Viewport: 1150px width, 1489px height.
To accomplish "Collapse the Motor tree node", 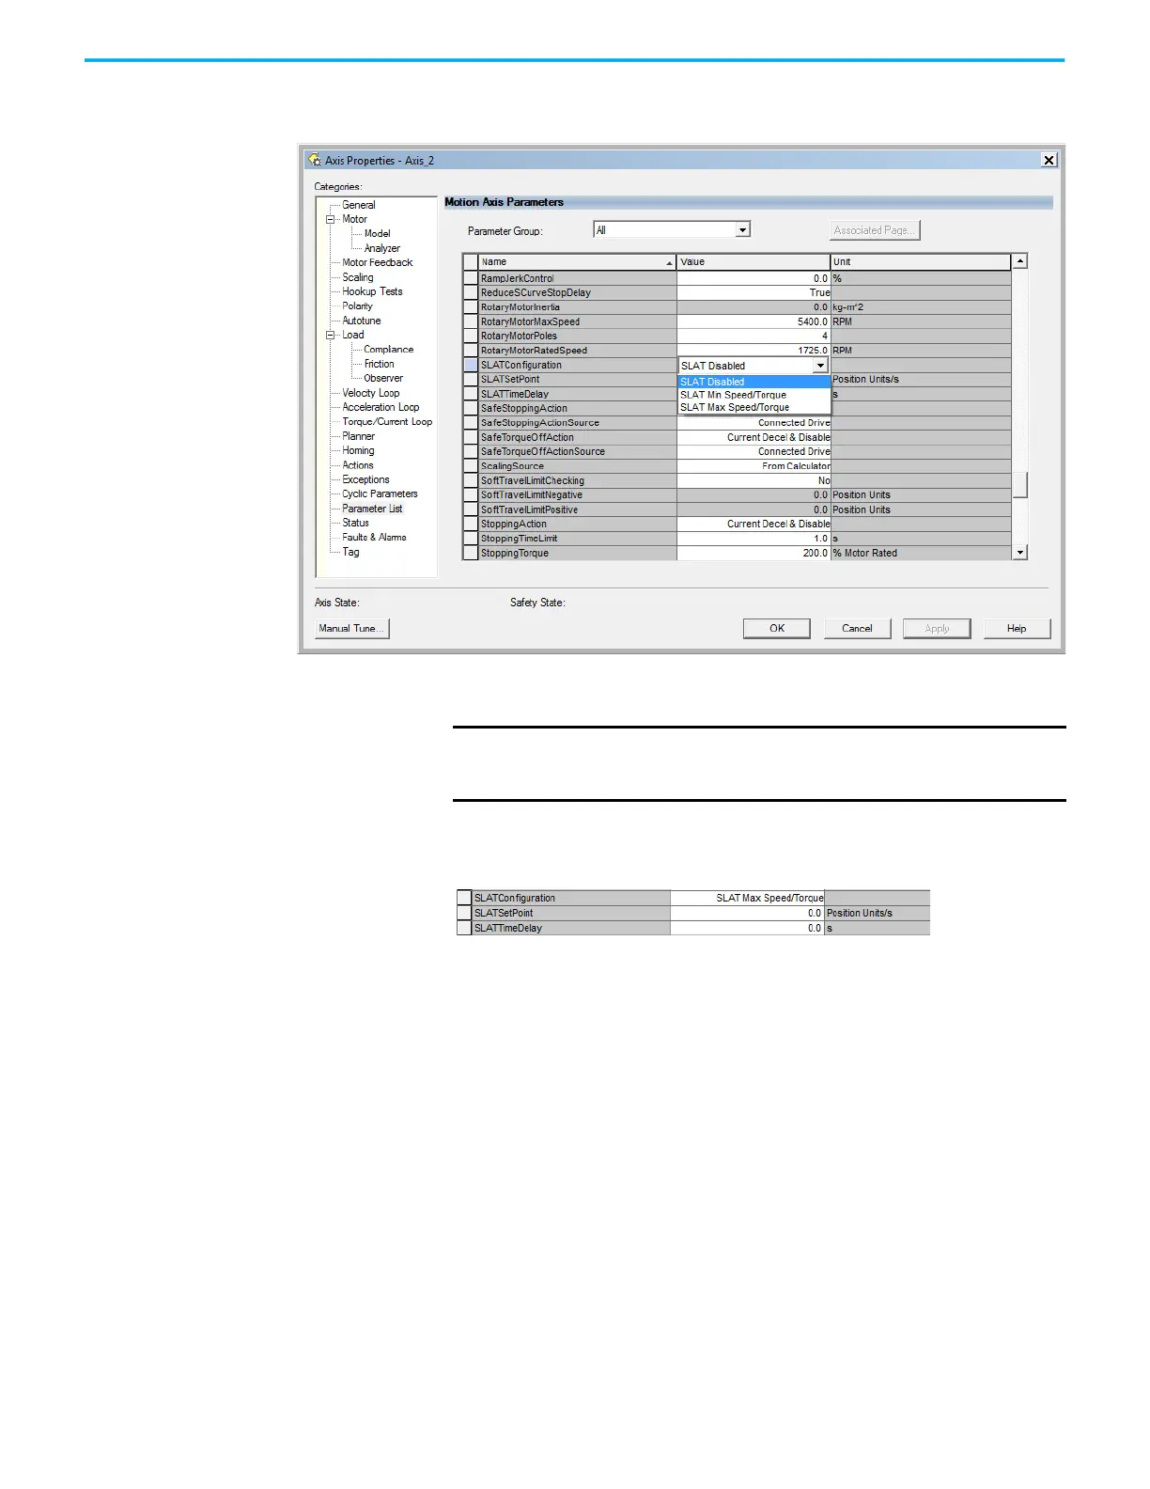I will point(331,219).
